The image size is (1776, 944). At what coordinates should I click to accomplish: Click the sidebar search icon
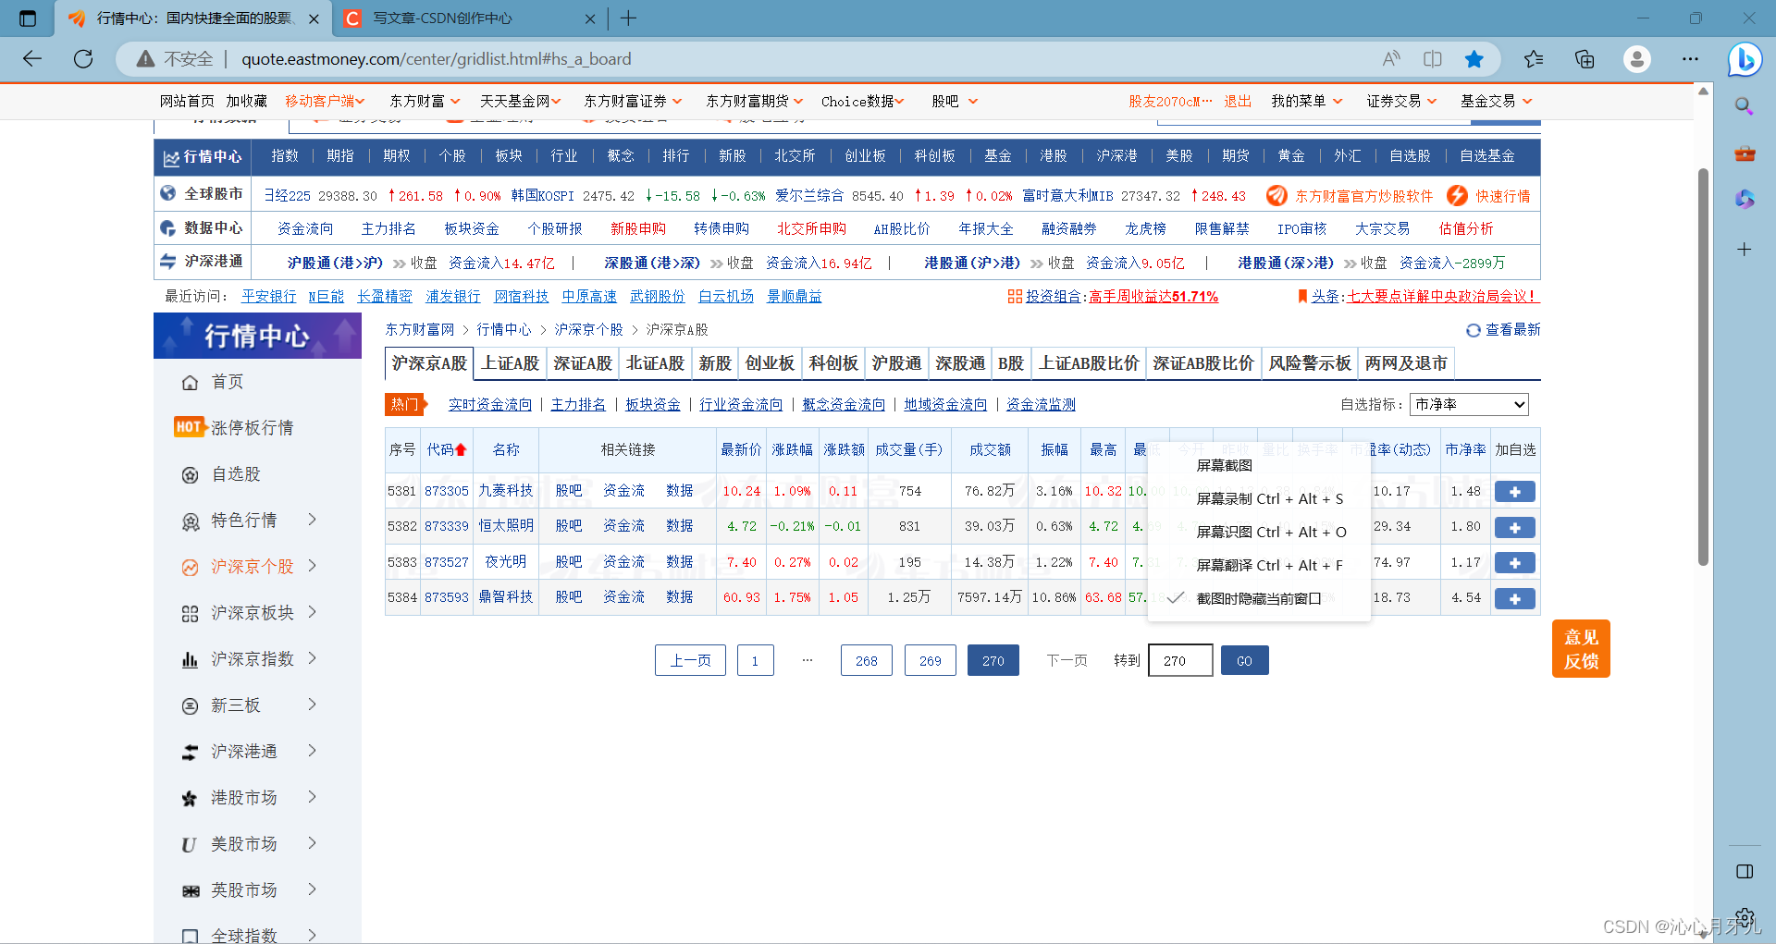coord(1745,106)
